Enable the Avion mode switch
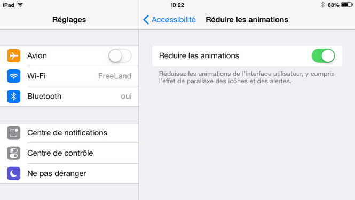 pyautogui.click(x=120, y=55)
